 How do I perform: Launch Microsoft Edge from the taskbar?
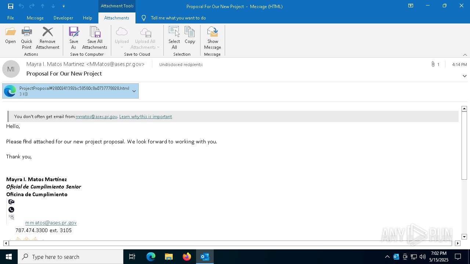[x=151, y=257]
